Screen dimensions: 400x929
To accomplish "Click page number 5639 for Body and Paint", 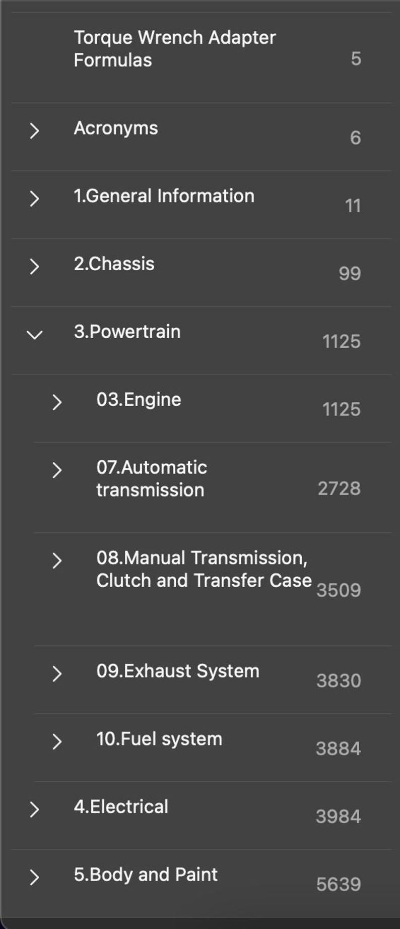I will pyautogui.click(x=338, y=884).
